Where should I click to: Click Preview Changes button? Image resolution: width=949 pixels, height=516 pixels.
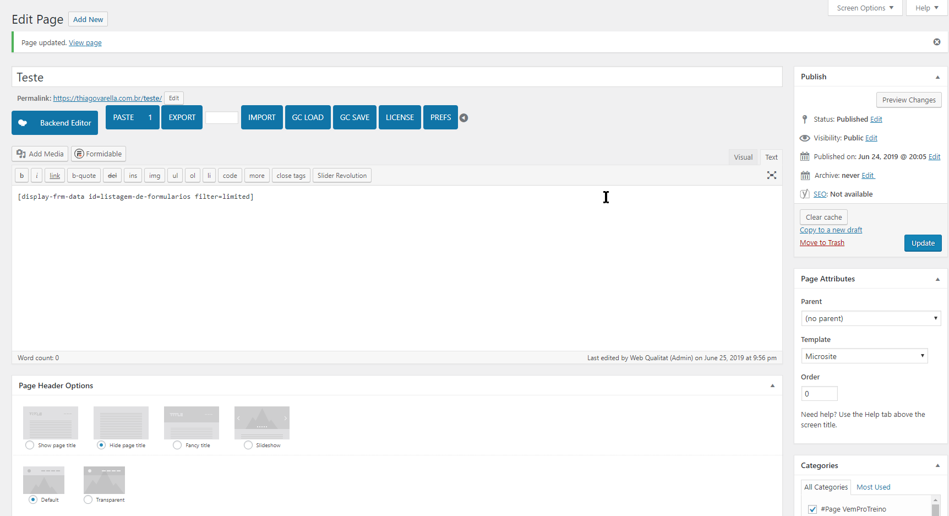(x=909, y=100)
